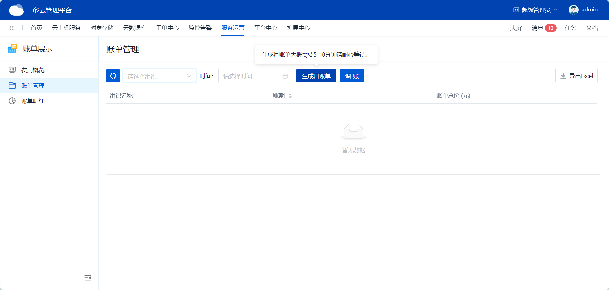This screenshot has height=290, width=609.
Task: Click the 生成月账单 button
Action: click(x=316, y=76)
